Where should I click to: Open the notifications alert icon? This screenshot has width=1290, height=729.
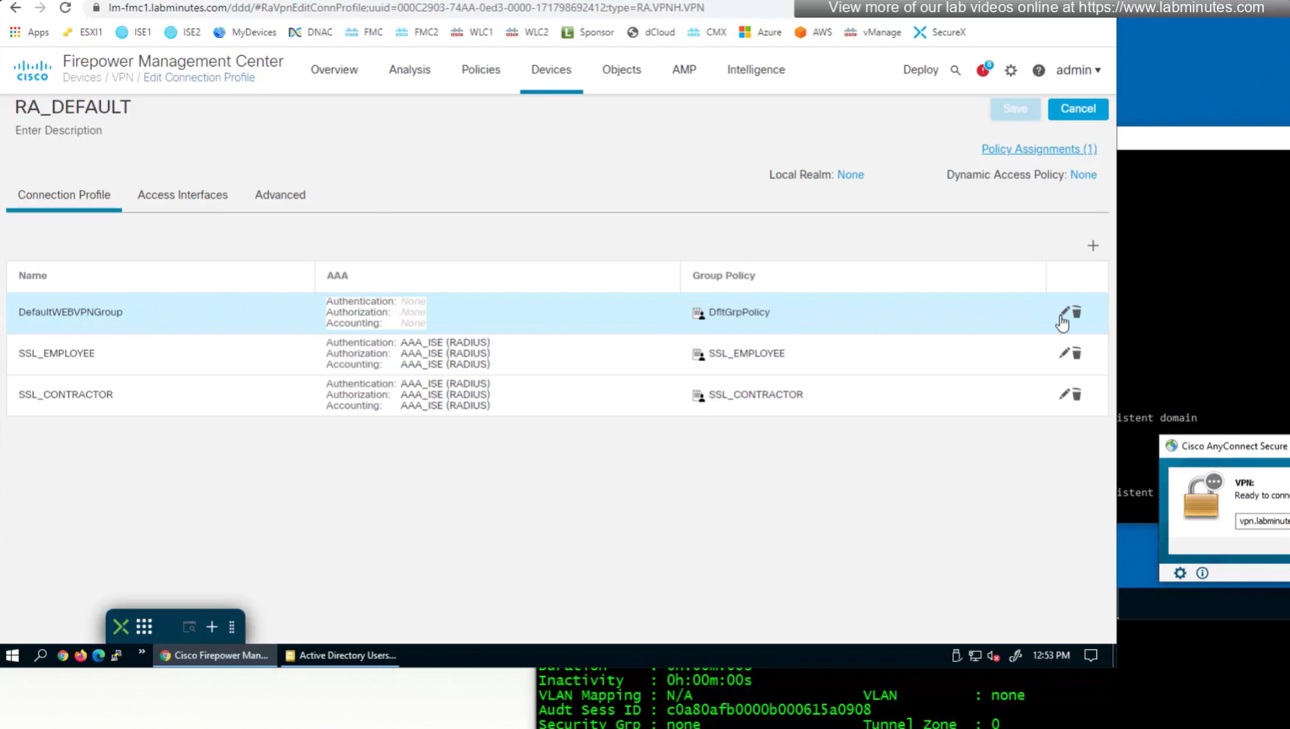[983, 71]
